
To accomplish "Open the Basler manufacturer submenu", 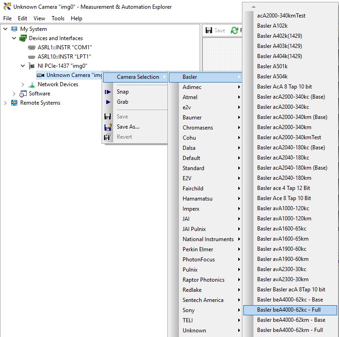I will pyautogui.click(x=206, y=77).
